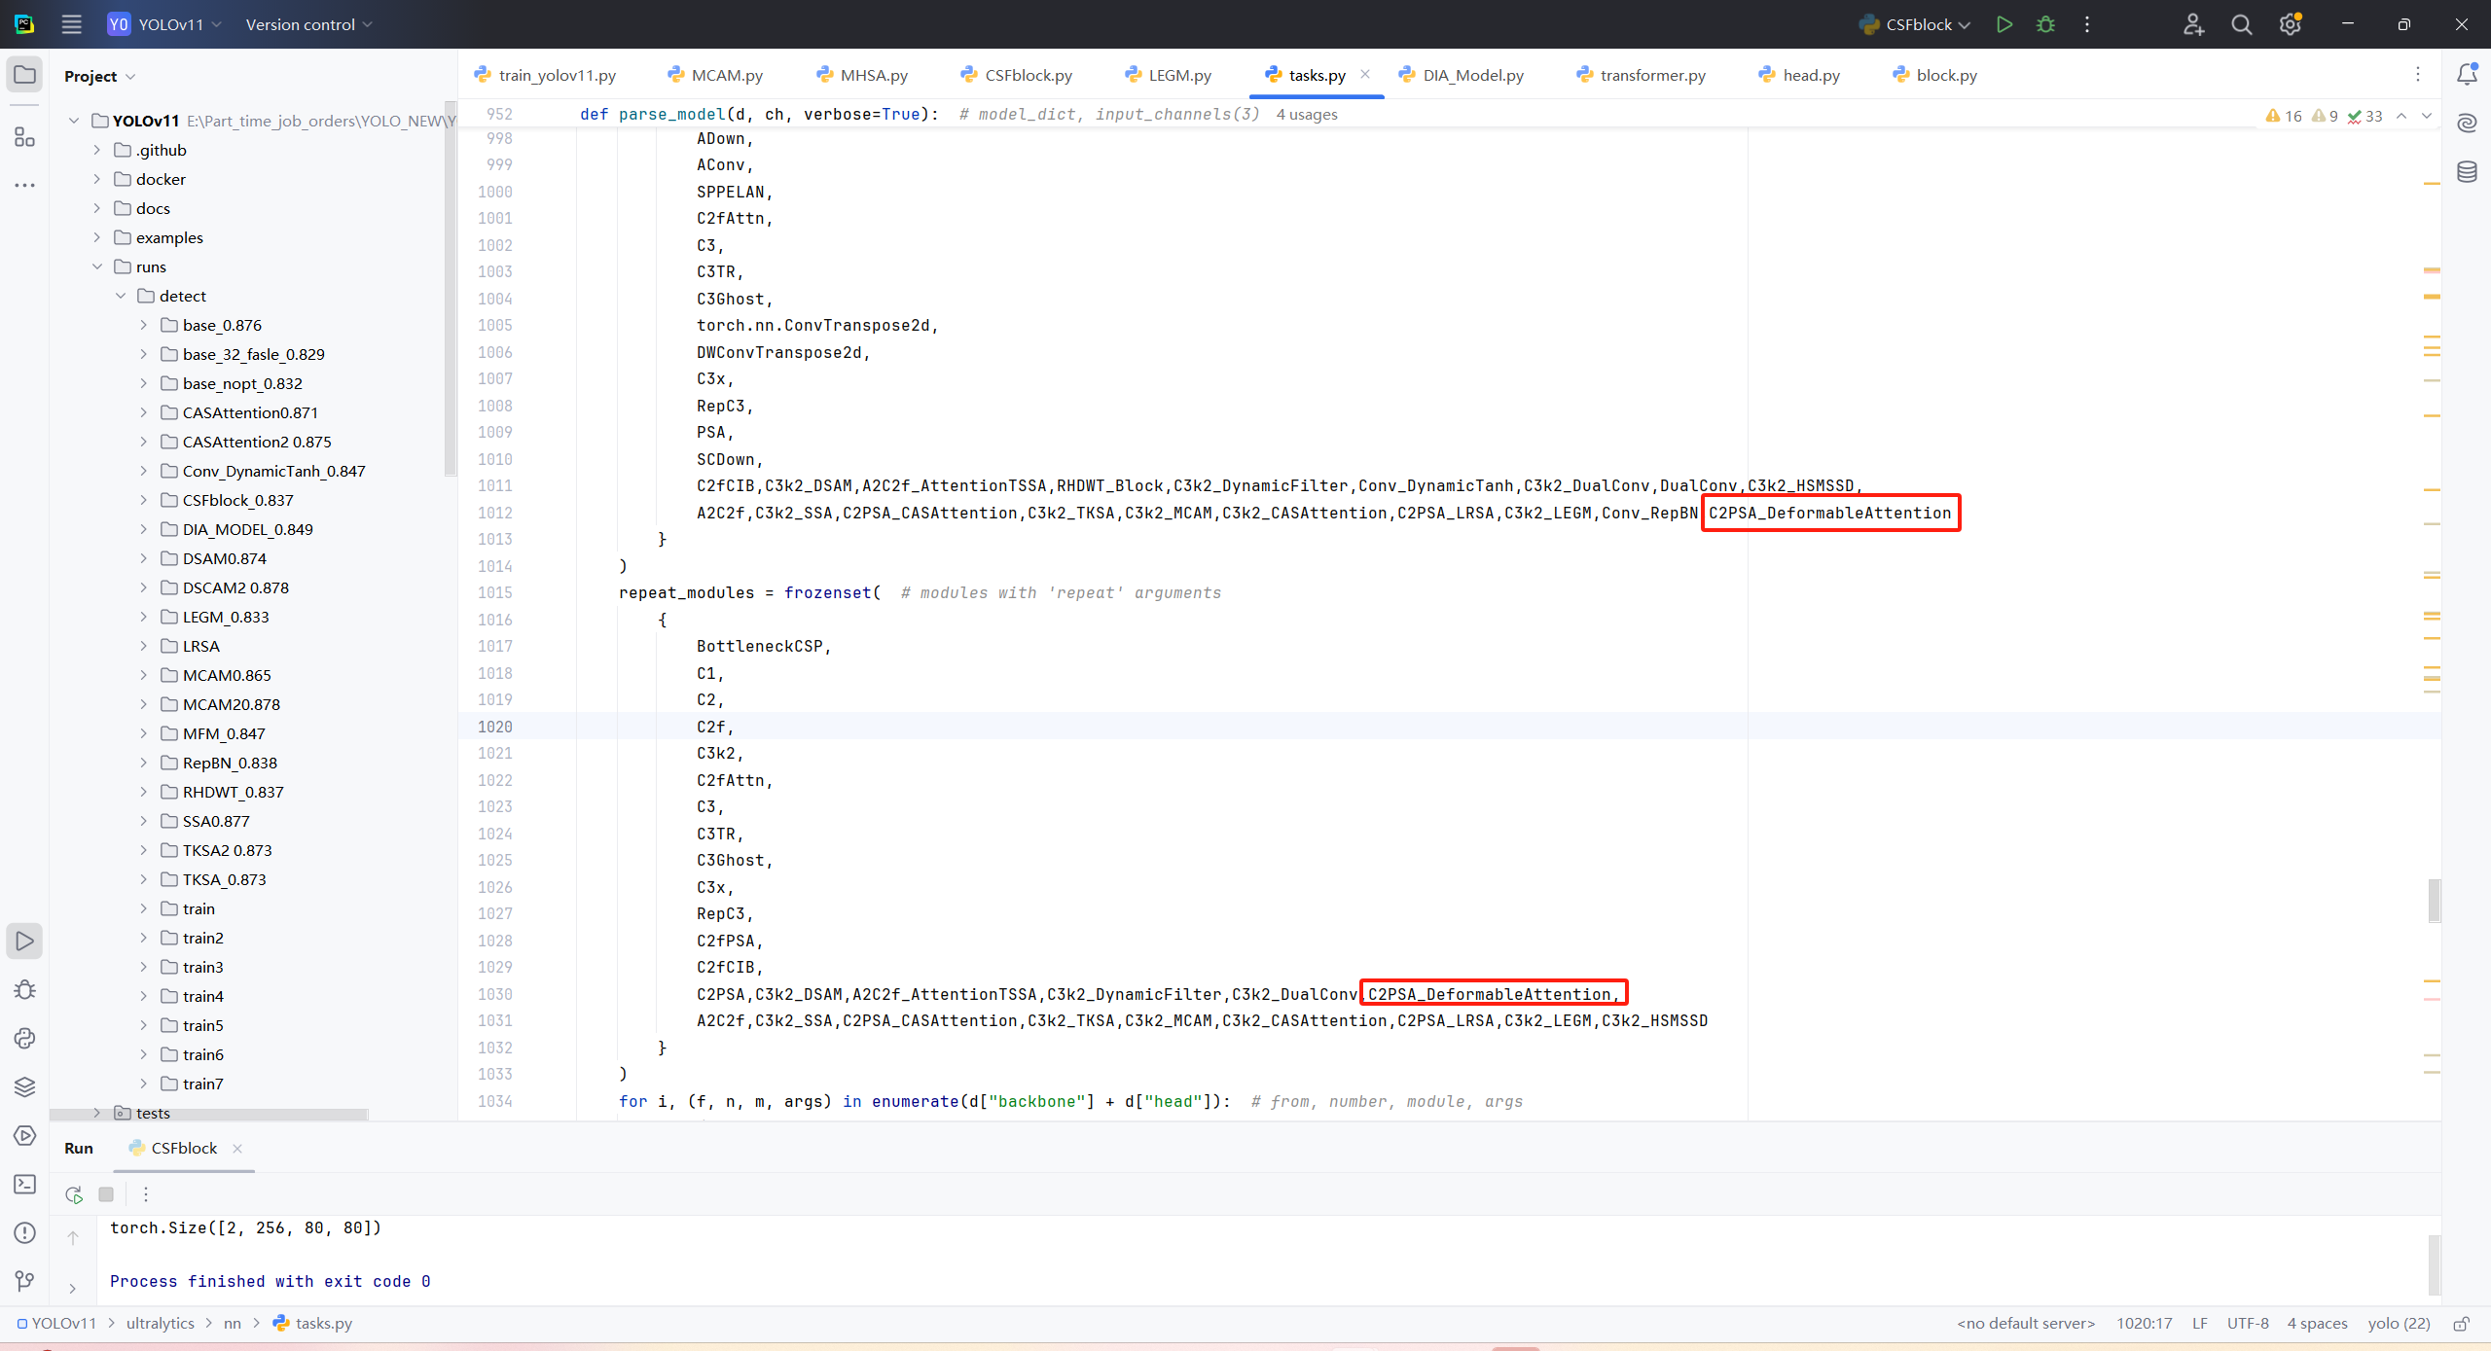Collapse the detect folder
The width and height of the screenshot is (2491, 1351).
click(x=121, y=296)
